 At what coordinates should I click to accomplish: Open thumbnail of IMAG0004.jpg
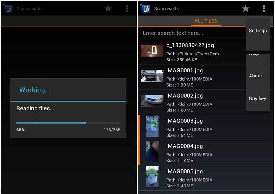coord(152,152)
